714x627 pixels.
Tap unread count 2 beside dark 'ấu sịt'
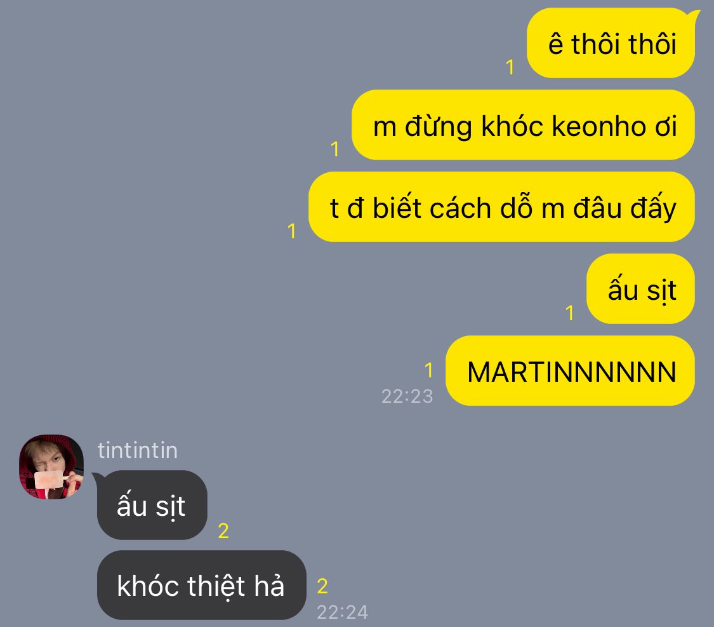coord(223,531)
